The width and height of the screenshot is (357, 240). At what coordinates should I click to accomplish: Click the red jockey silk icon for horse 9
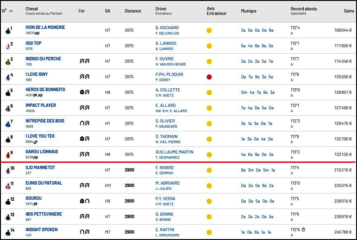click(8, 155)
